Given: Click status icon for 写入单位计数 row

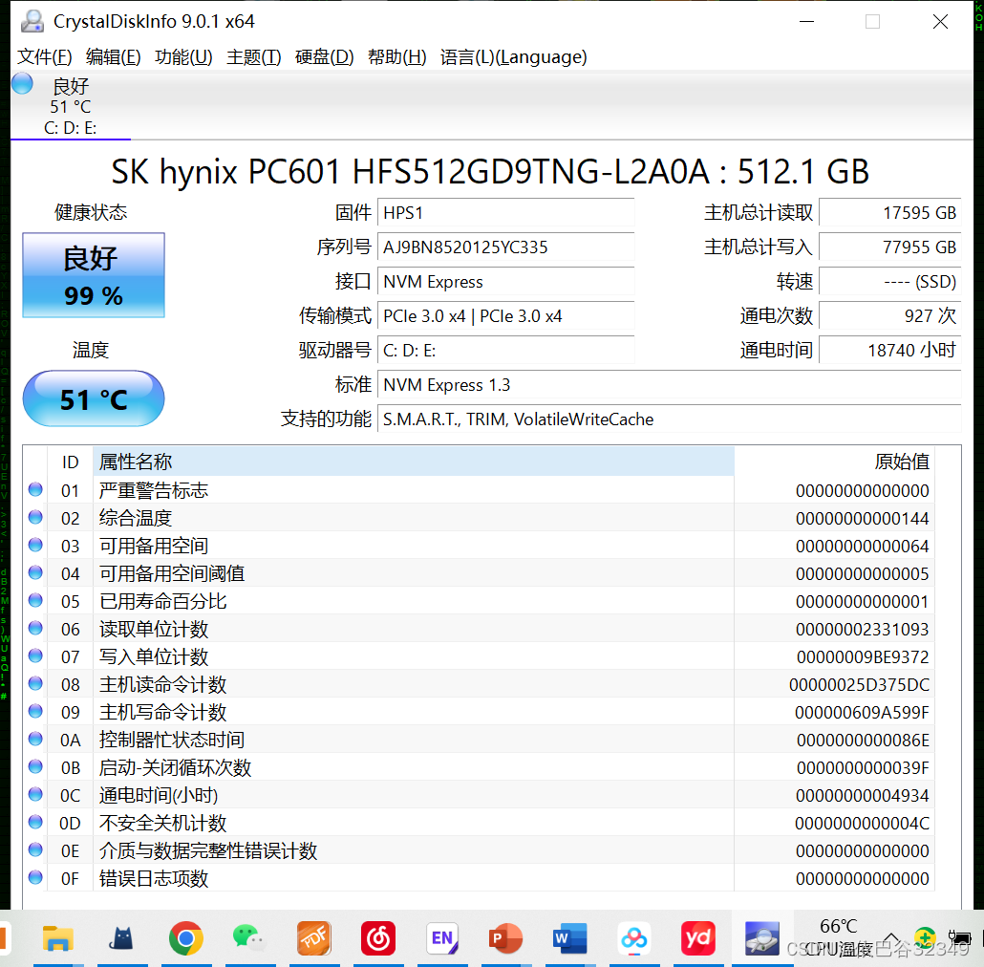Looking at the screenshot, I should [35, 655].
